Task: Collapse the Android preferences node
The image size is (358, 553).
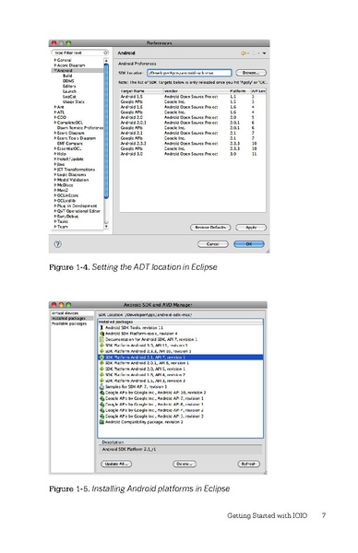Action: [x=55, y=71]
